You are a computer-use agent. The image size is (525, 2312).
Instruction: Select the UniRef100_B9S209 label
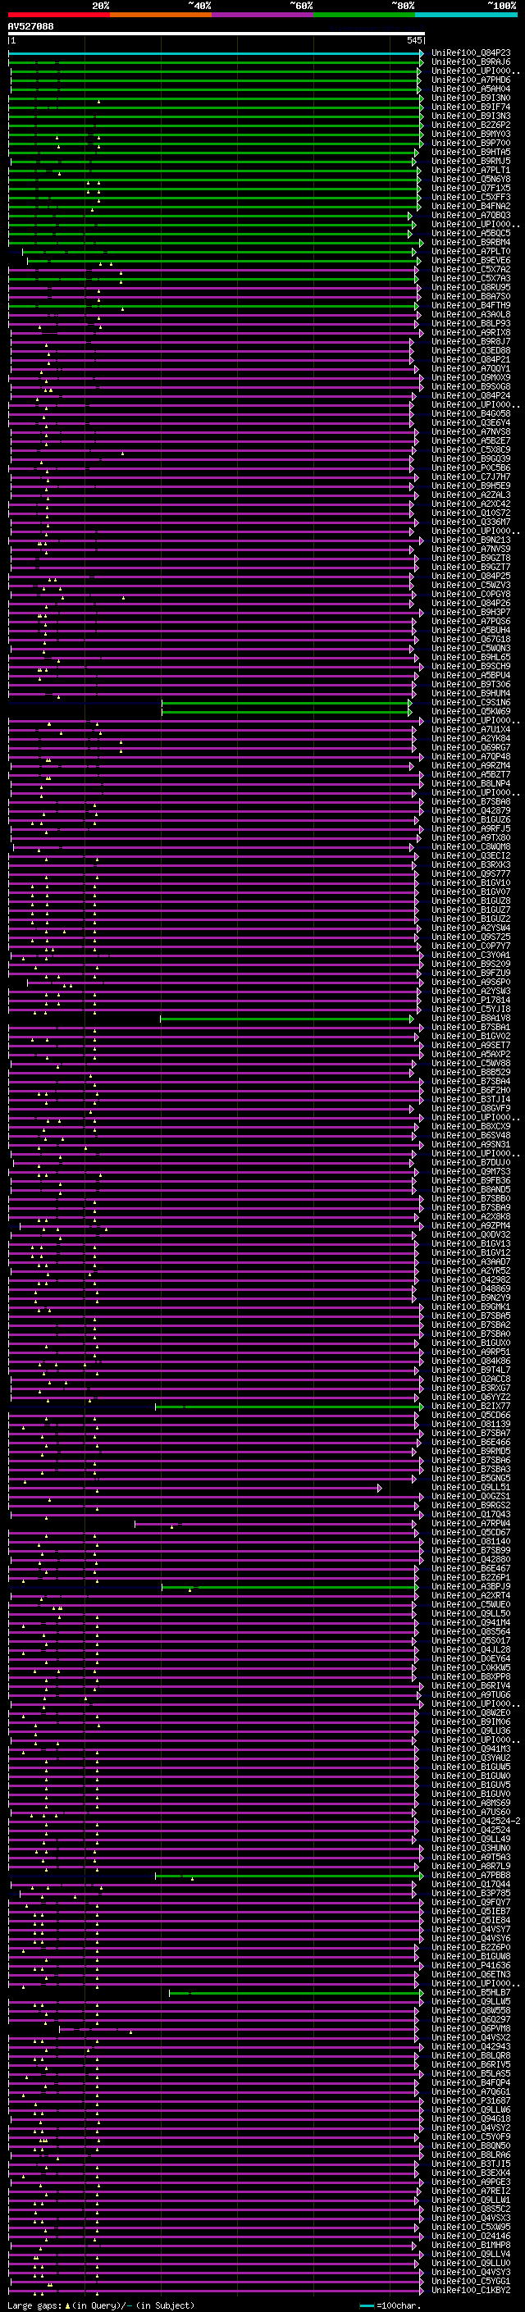click(471, 964)
